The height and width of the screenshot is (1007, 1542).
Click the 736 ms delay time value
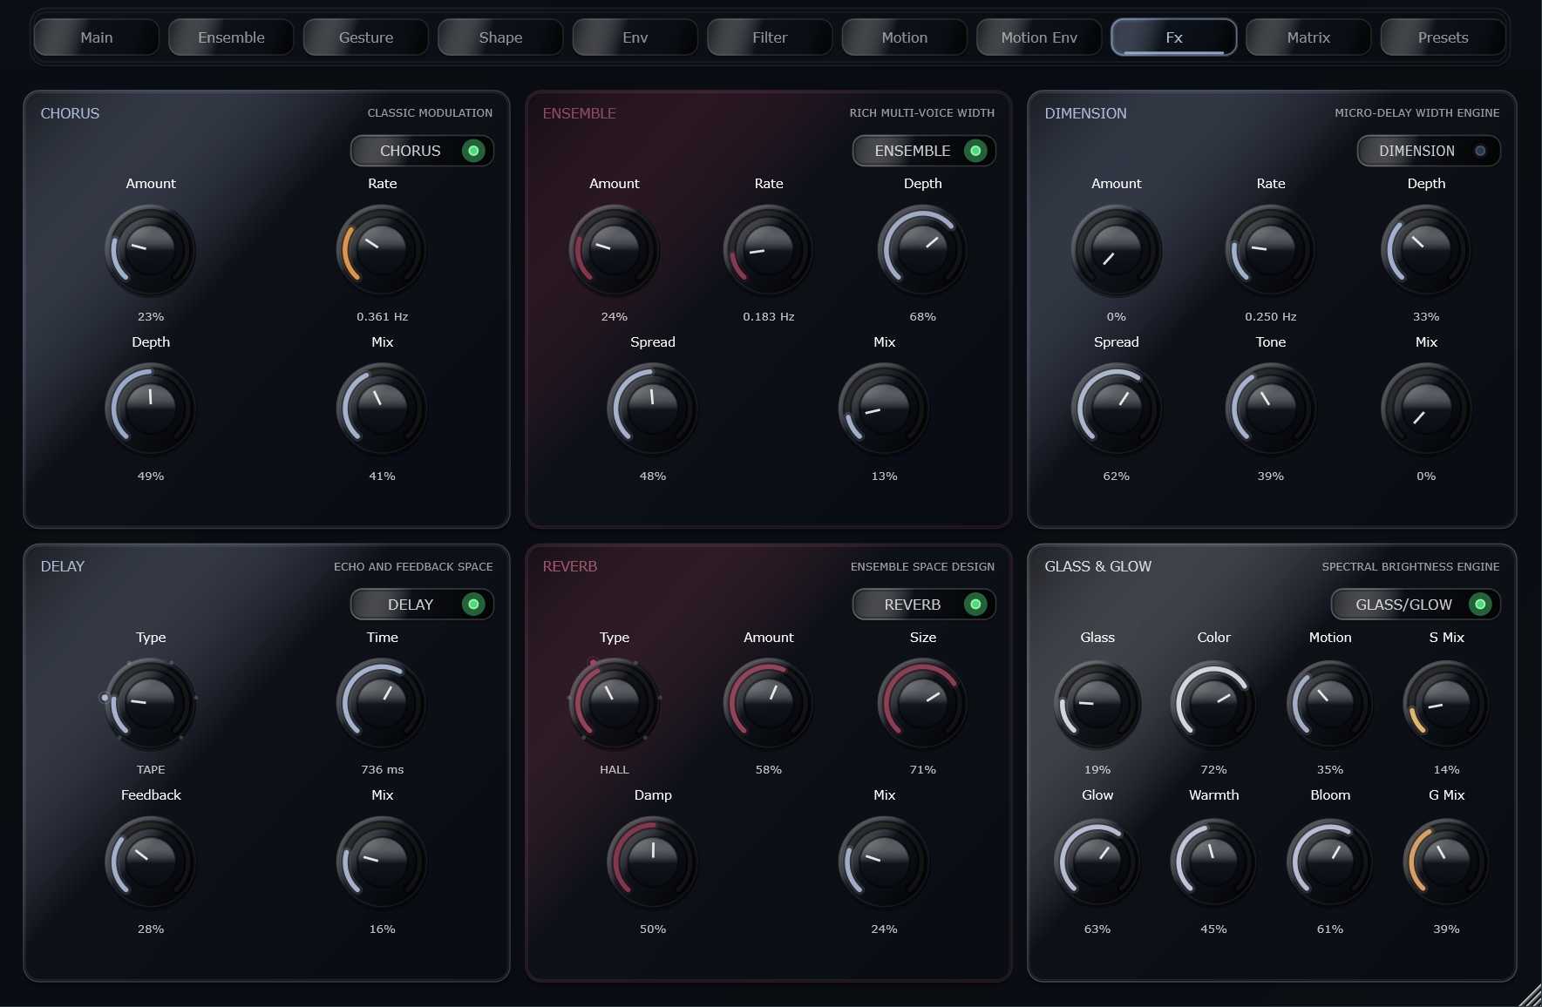point(382,770)
